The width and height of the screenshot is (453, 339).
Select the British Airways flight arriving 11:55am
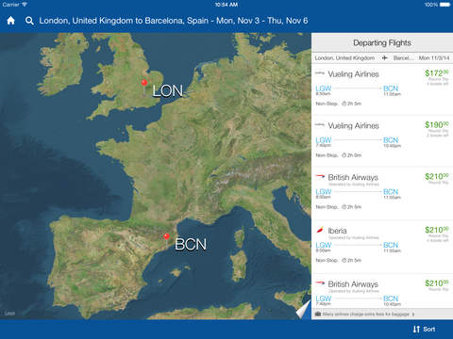(x=382, y=193)
